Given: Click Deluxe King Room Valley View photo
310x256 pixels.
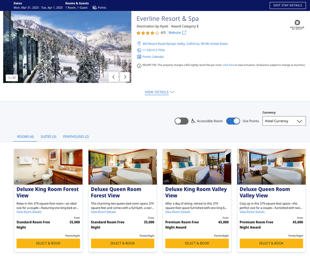Looking at the screenshot, I should [197, 167].
